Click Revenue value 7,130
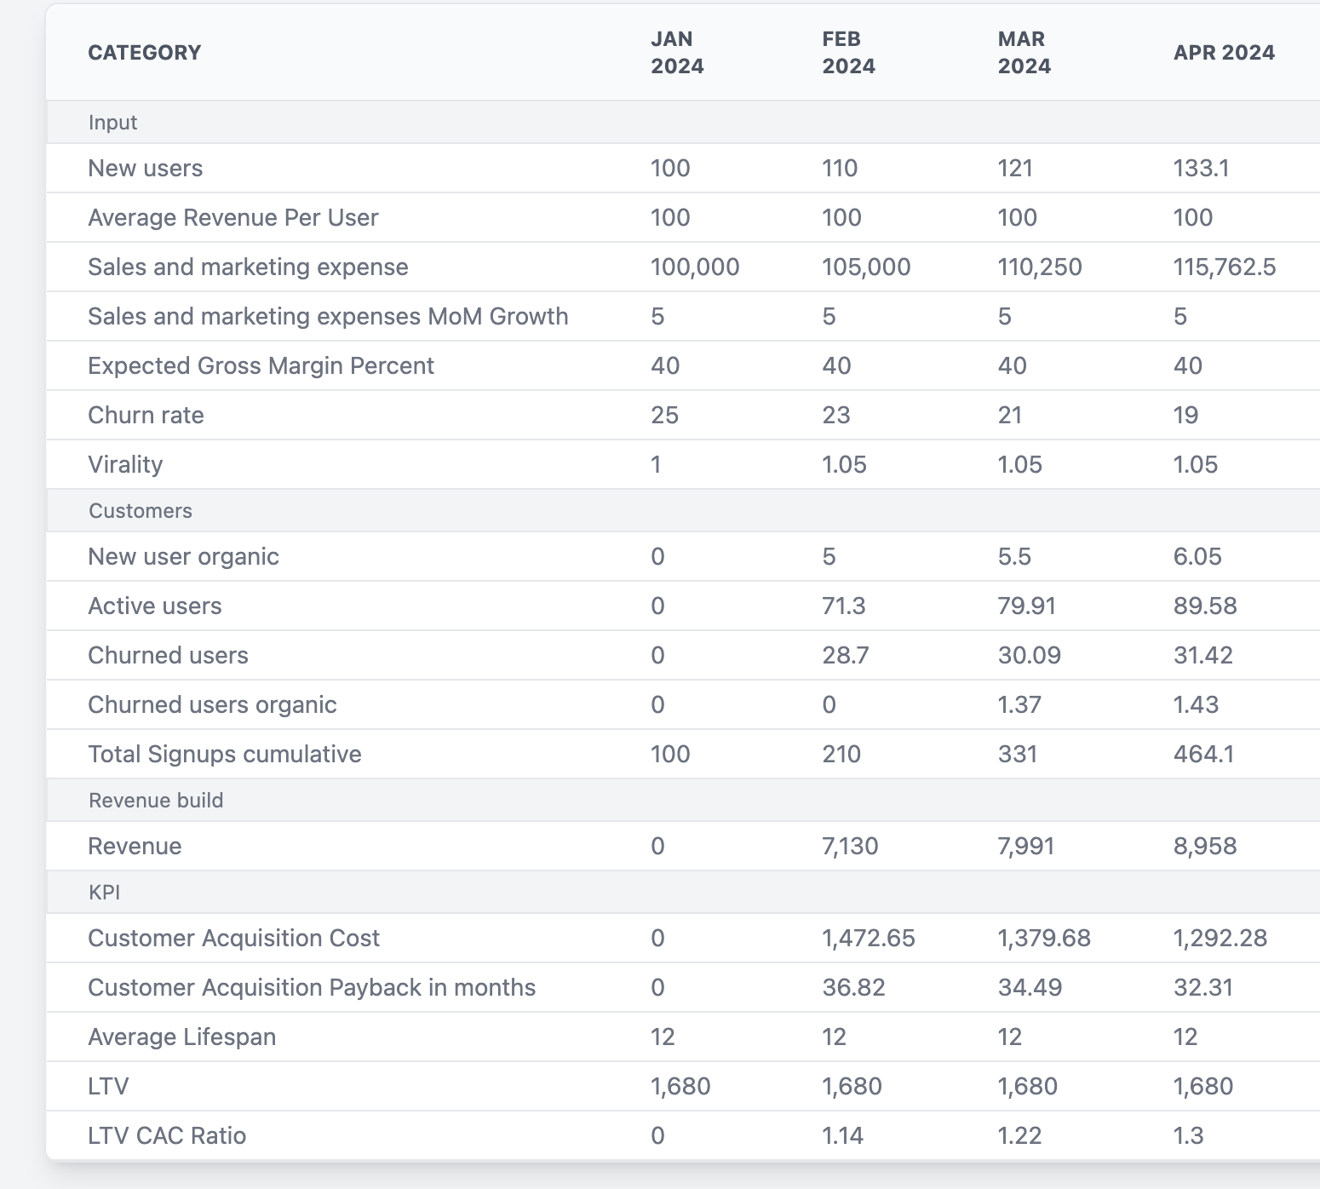The height and width of the screenshot is (1189, 1320). click(850, 846)
